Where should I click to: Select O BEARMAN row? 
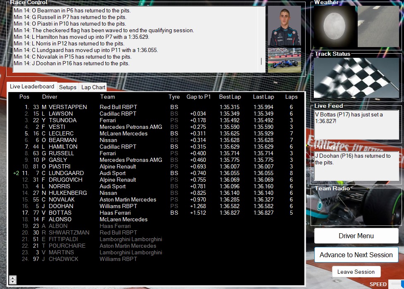156,140
